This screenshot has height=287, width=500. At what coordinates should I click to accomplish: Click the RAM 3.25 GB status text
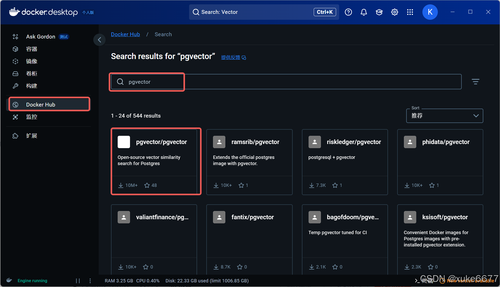click(119, 281)
